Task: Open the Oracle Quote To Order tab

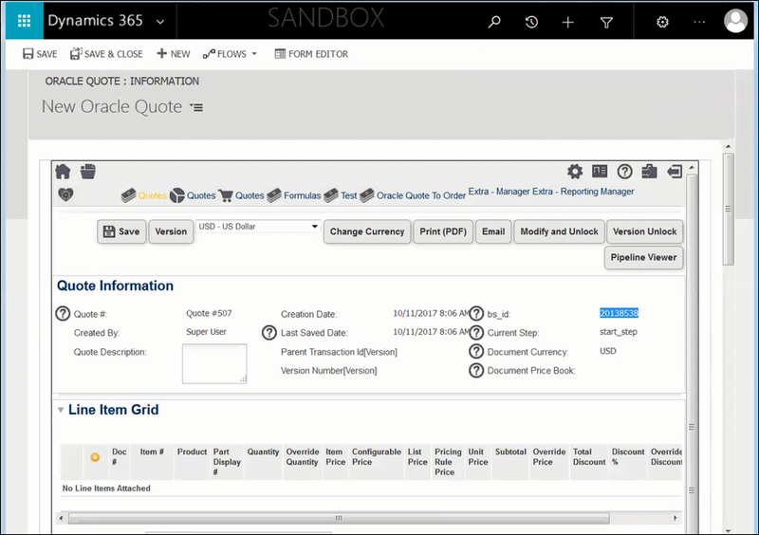Action: (x=413, y=195)
